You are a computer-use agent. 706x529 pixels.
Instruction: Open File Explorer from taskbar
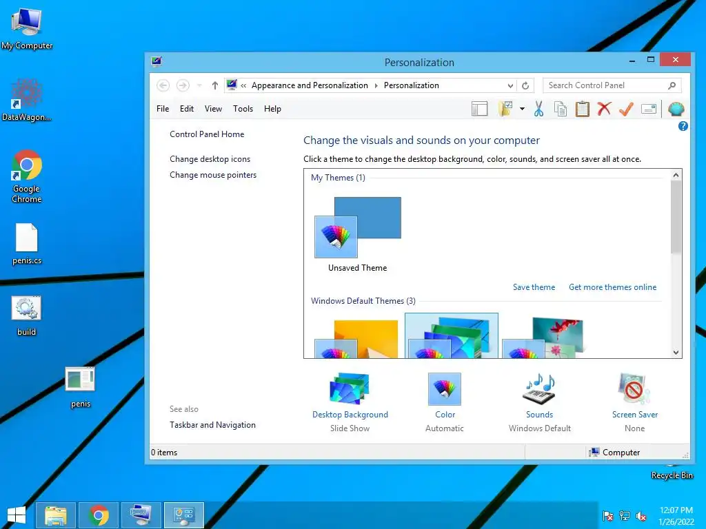[56, 515]
